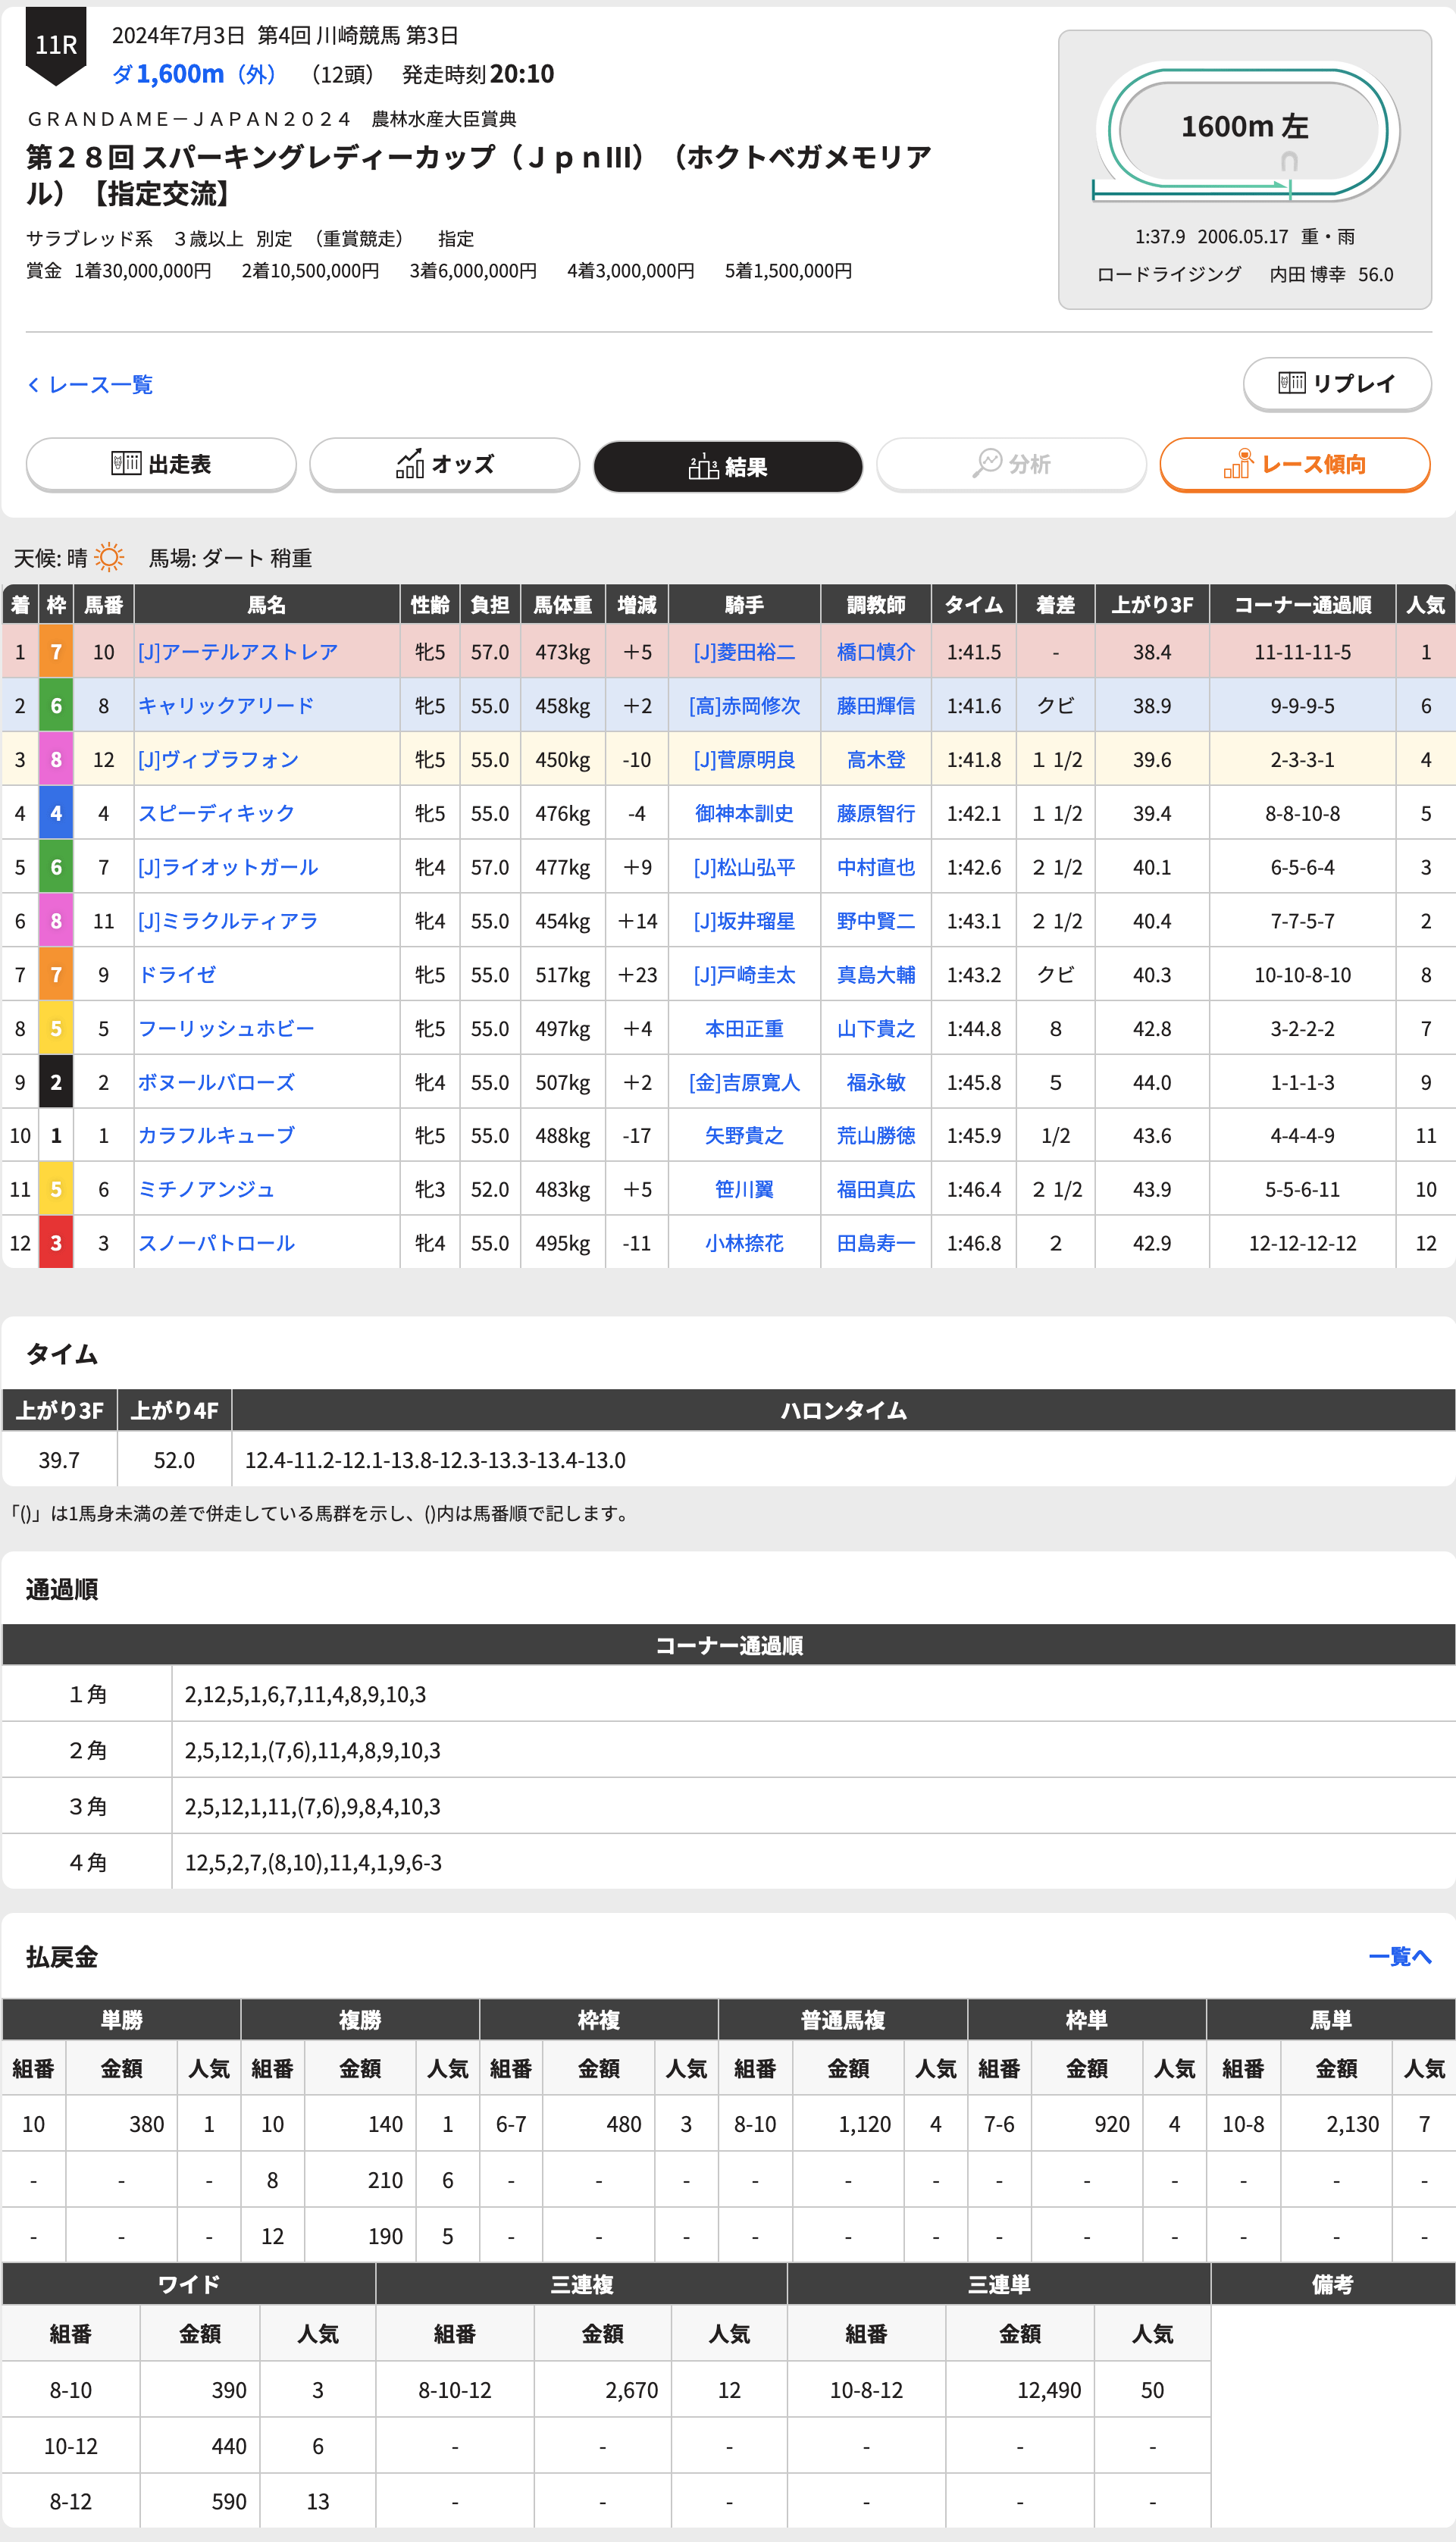Open horse フーリッシュホビー

(x=226, y=1029)
